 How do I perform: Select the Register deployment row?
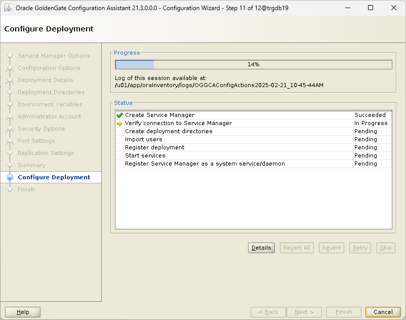point(254,147)
